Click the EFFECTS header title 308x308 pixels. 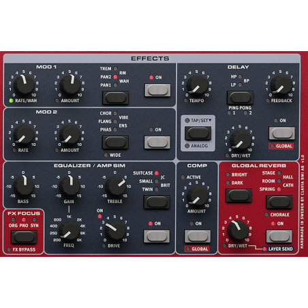tap(150, 59)
